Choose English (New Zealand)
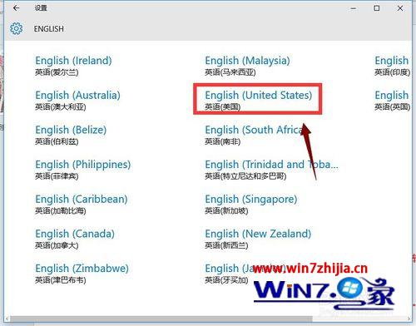The image size is (416, 326). pos(258,239)
